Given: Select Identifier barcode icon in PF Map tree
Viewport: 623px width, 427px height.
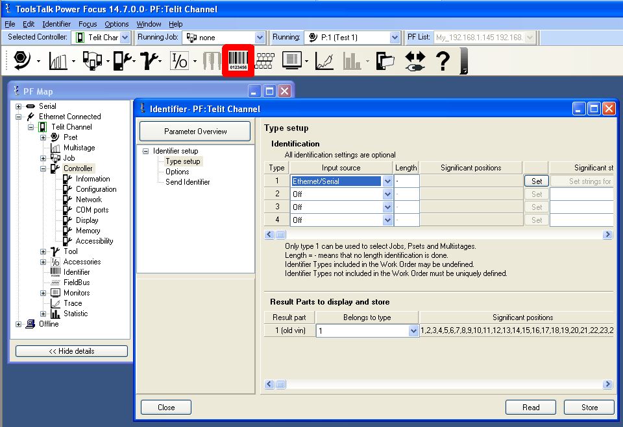Looking at the screenshot, I should click(55, 272).
